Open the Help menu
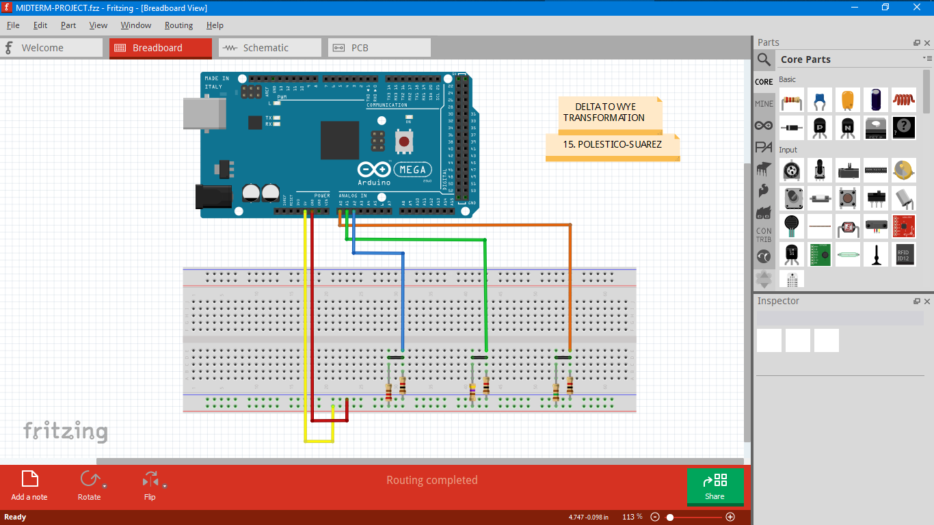This screenshot has height=525, width=934. [215, 25]
